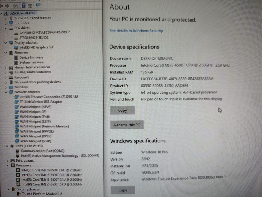The height and width of the screenshot is (197, 262).
Task: Click the Human Interface Devices icon
Action: click(11, 68)
